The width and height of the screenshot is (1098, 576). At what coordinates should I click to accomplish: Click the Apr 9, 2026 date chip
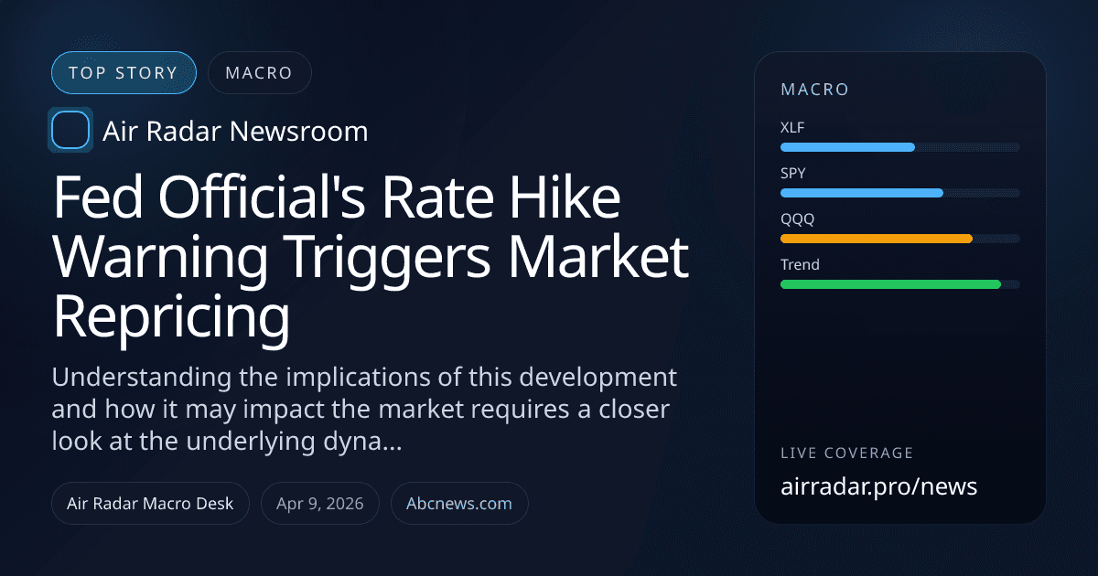pos(319,503)
